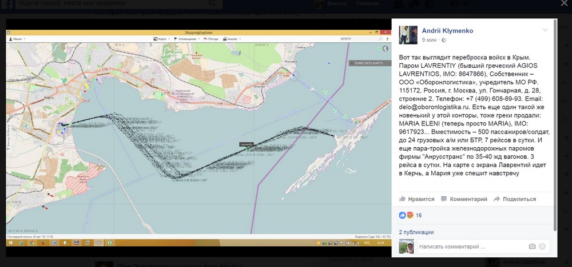Click the ShippingExplorer search magnifier icon

click(380, 39)
